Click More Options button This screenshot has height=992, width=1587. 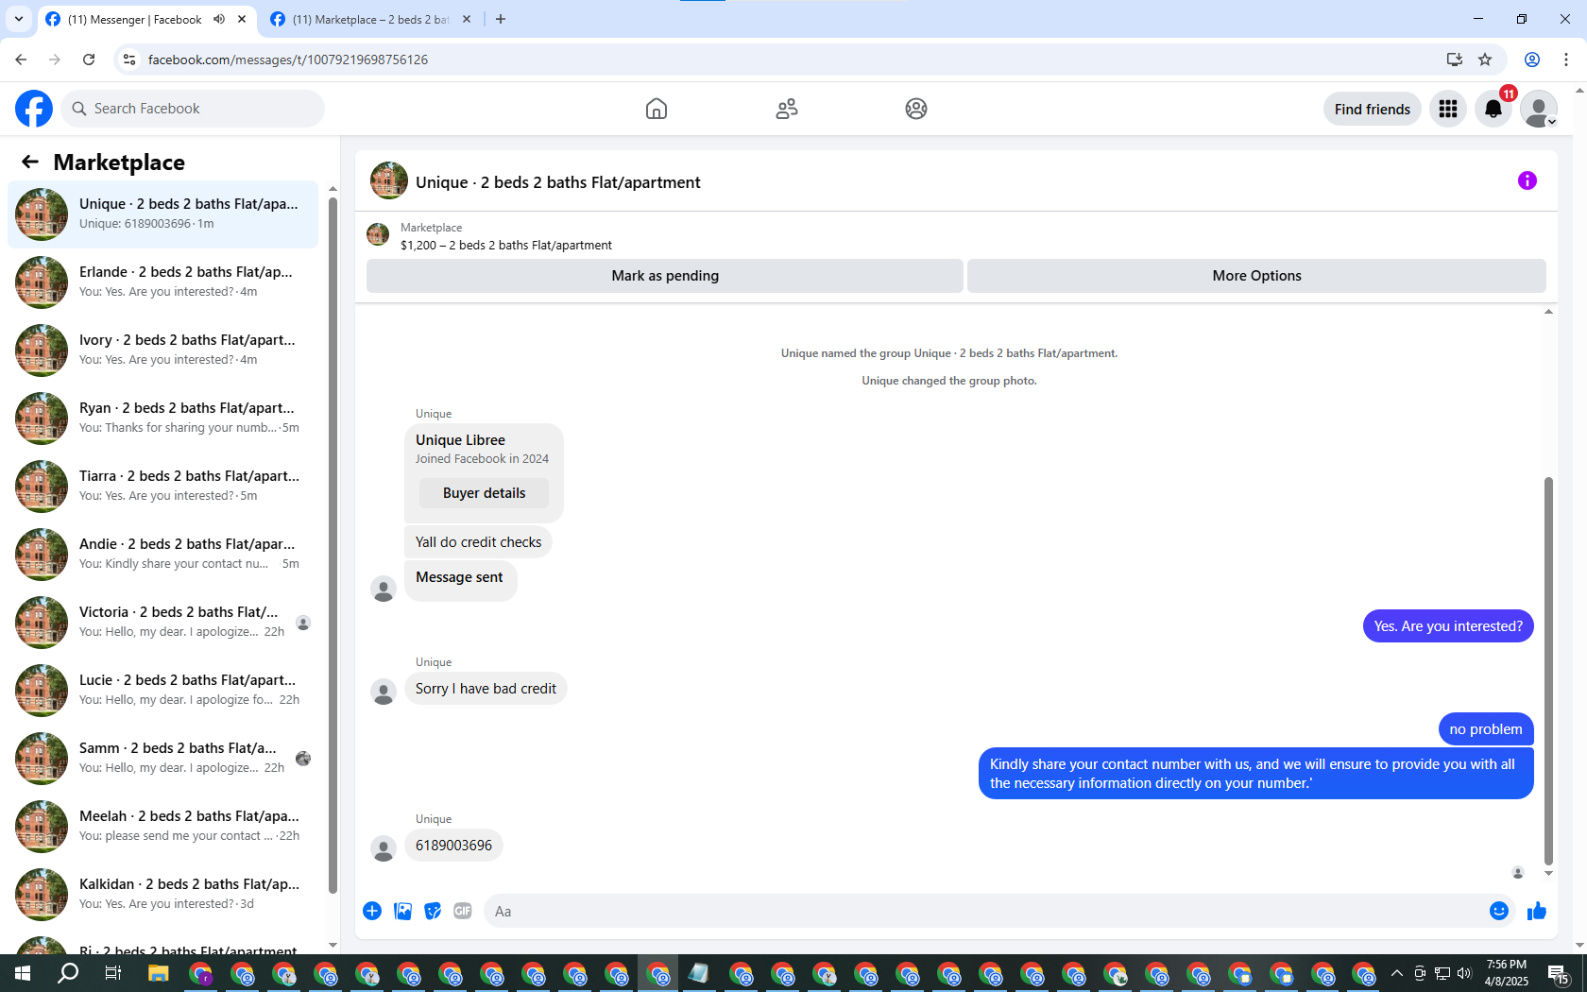click(1256, 276)
